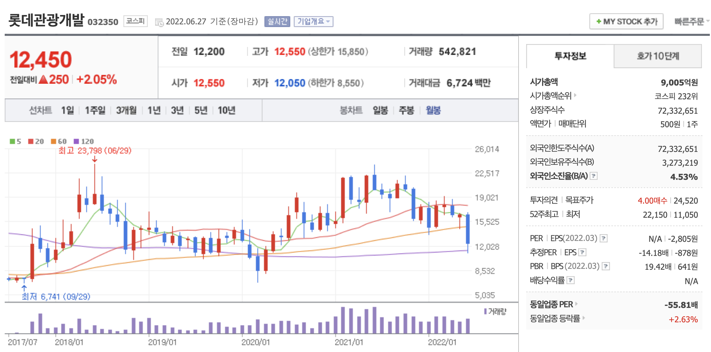Click the 2021/01 axis label
Image resolution: width=711 pixels, height=352 pixels.
point(349,342)
